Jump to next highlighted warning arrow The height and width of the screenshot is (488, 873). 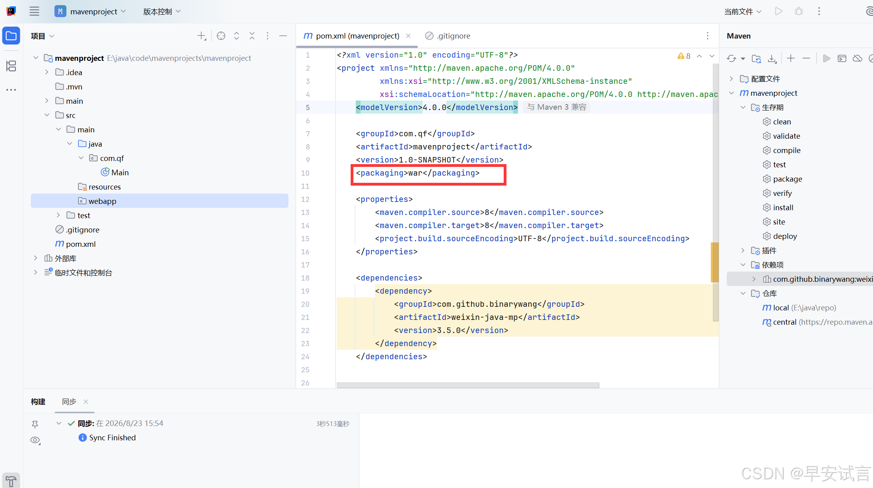coord(712,56)
